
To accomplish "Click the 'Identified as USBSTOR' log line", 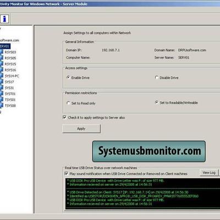I will [133, 196].
